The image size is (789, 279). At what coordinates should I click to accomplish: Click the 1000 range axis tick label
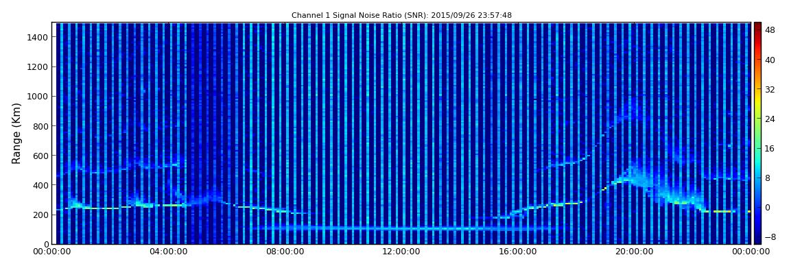(x=38, y=97)
